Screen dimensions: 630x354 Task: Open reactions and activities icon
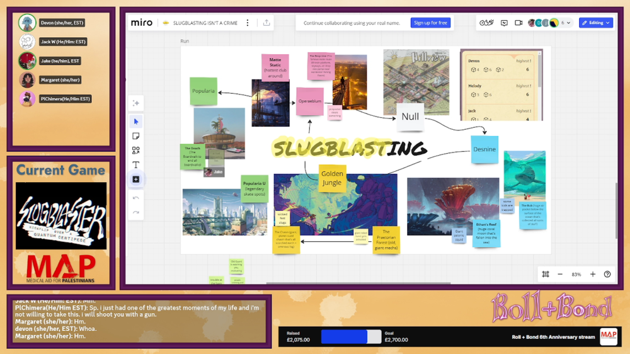[486, 23]
